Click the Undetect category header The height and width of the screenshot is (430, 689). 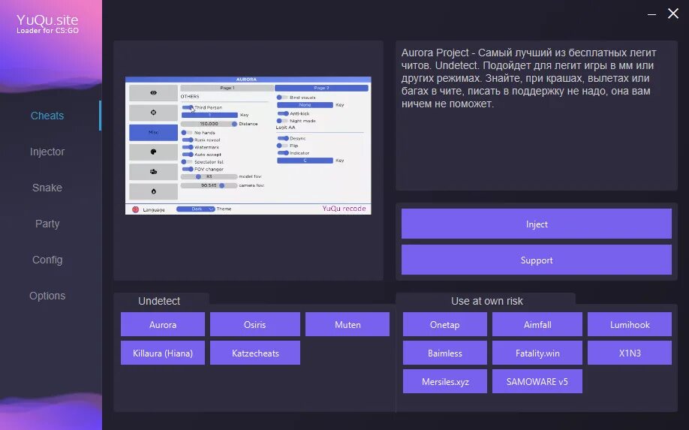(159, 301)
